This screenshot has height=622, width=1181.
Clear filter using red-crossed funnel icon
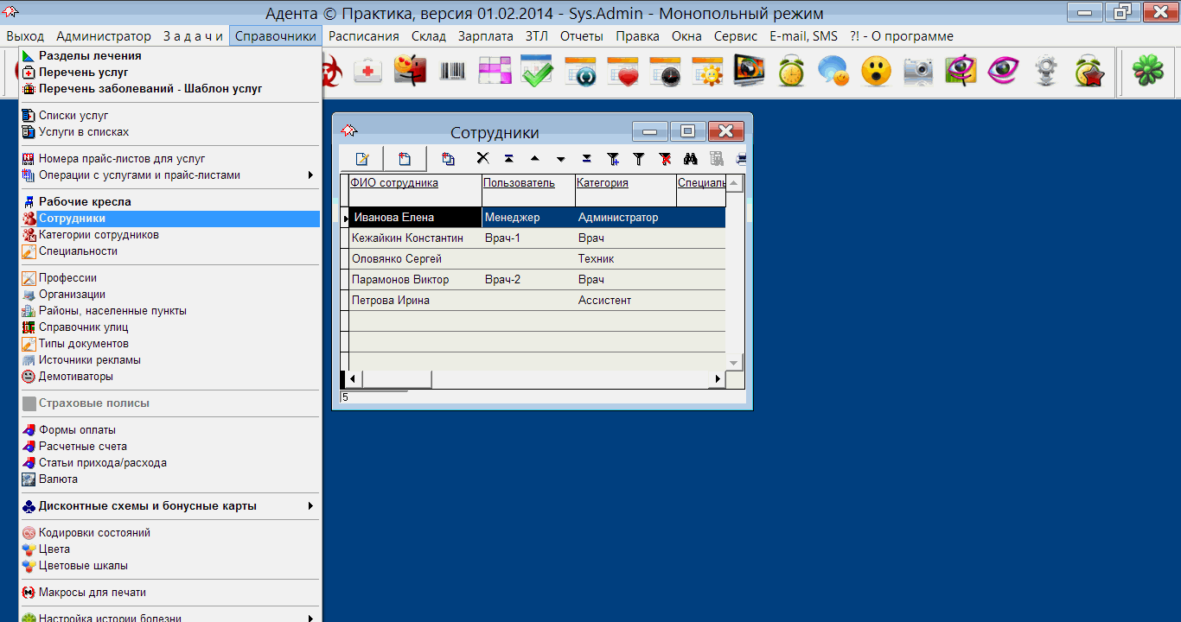664,159
